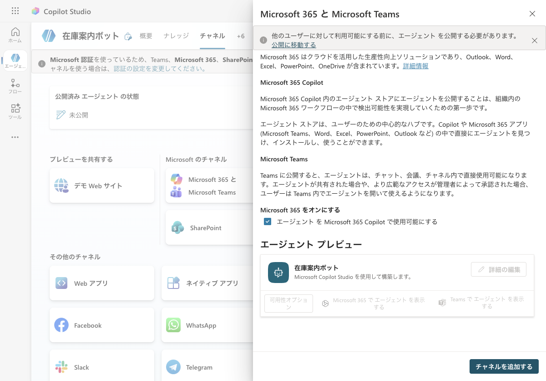Open the ネイティブ アプリ channel card

(207, 283)
